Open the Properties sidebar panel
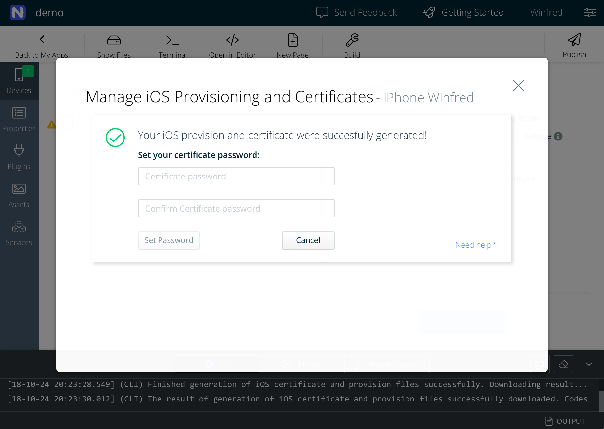The image size is (604, 429). (19, 119)
